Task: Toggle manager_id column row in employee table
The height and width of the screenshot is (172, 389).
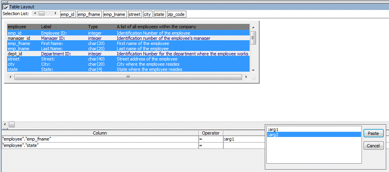Action: [x=19, y=38]
